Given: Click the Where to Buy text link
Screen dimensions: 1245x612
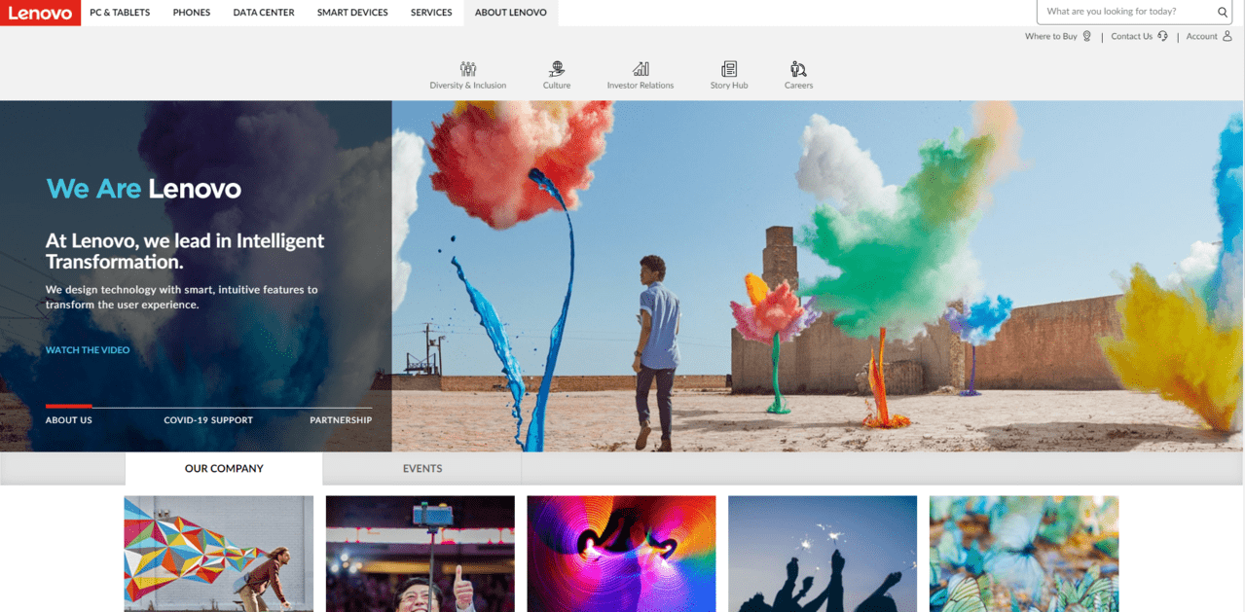Looking at the screenshot, I should pos(1051,36).
